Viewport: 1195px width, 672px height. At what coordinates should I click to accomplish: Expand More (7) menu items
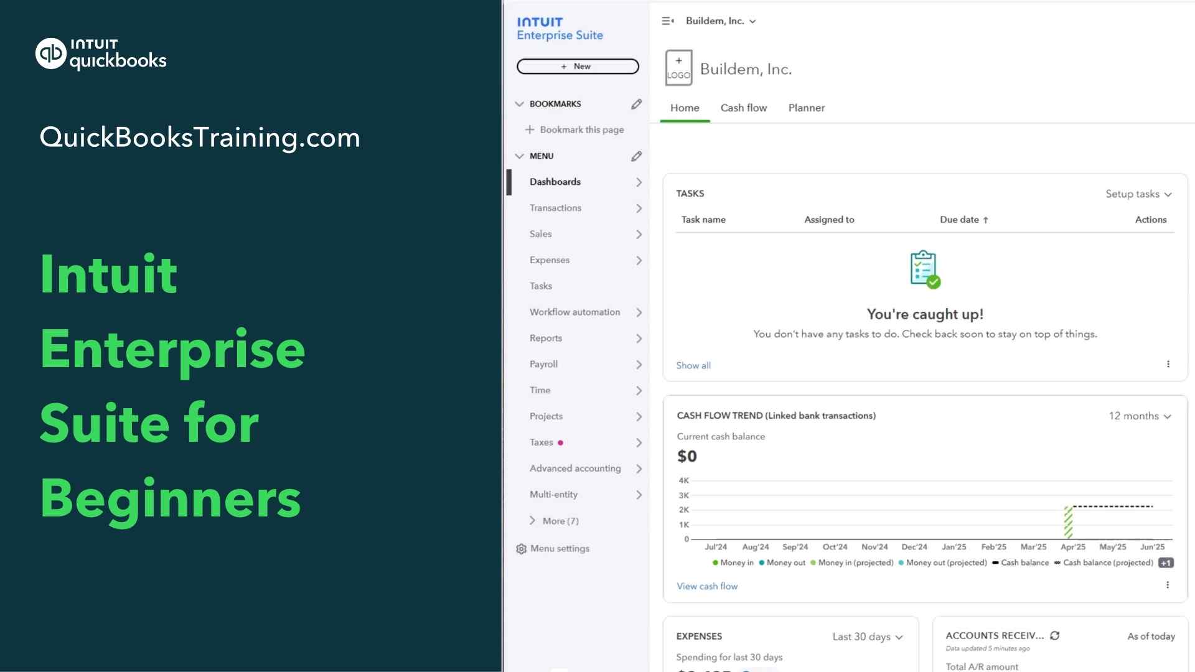[554, 521]
